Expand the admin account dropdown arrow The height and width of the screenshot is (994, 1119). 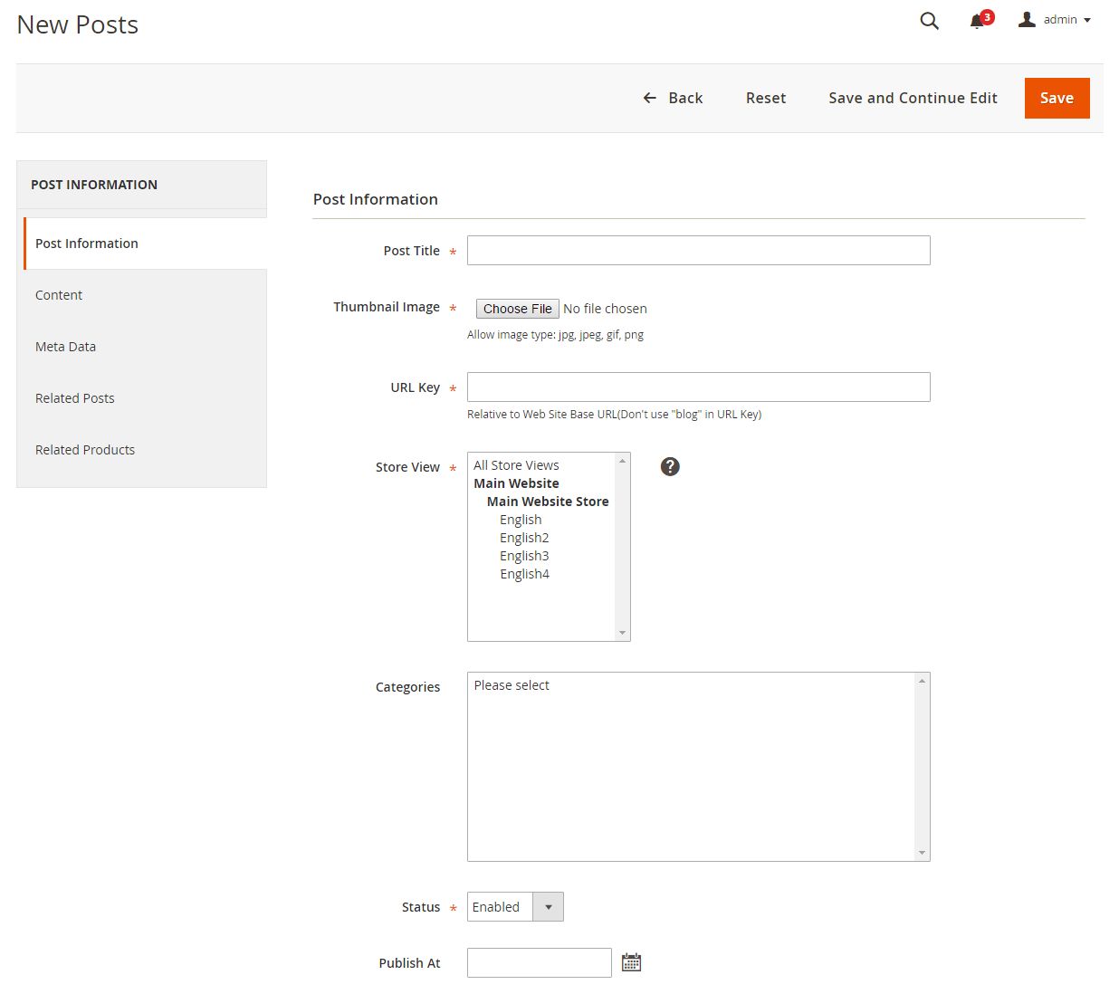1087,20
